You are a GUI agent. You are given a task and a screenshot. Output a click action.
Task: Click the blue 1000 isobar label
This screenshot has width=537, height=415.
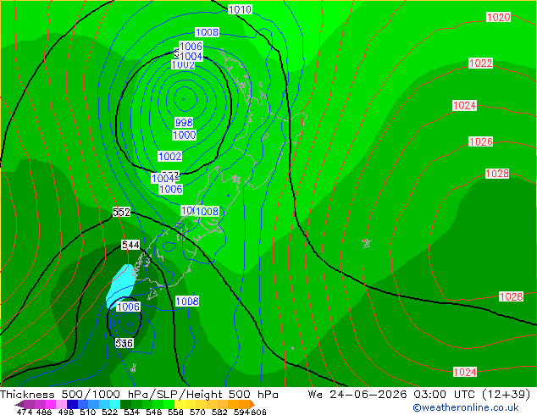point(185,135)
